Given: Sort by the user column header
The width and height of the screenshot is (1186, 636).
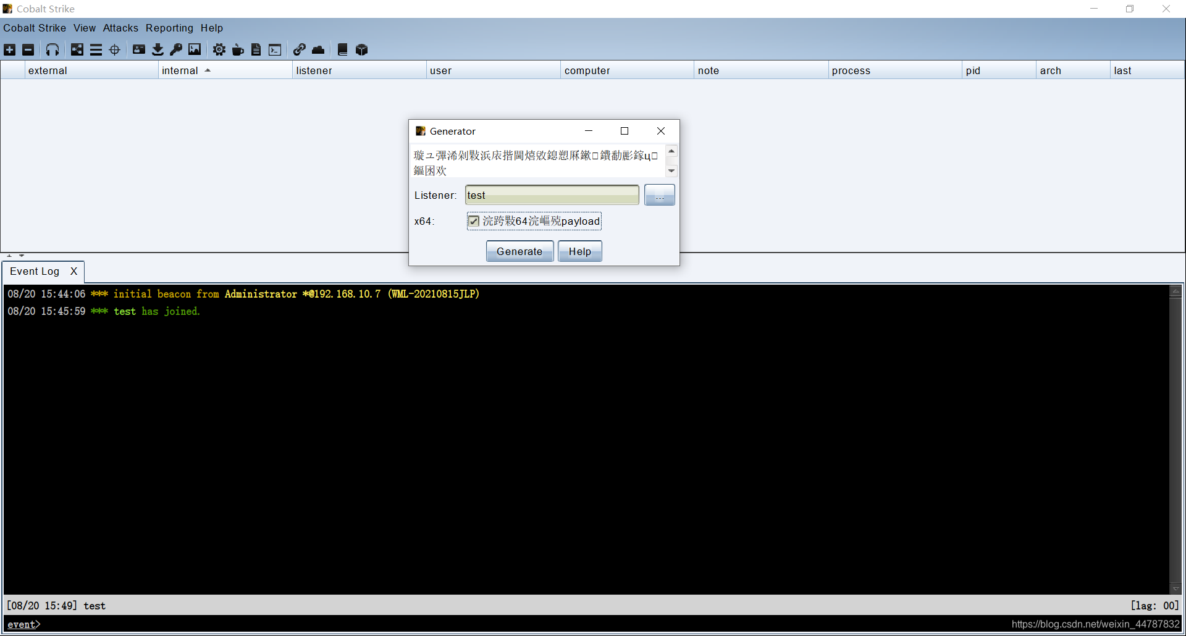Looking at the screenshot, I should (493, 70).
